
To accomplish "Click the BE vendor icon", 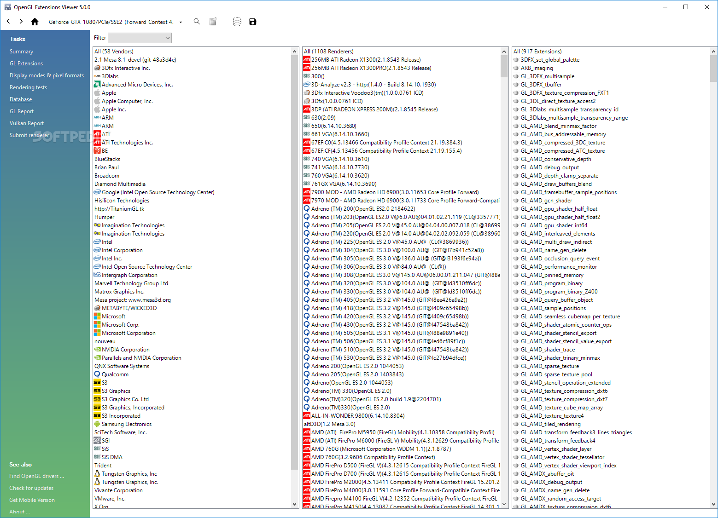I will [97, 151].
